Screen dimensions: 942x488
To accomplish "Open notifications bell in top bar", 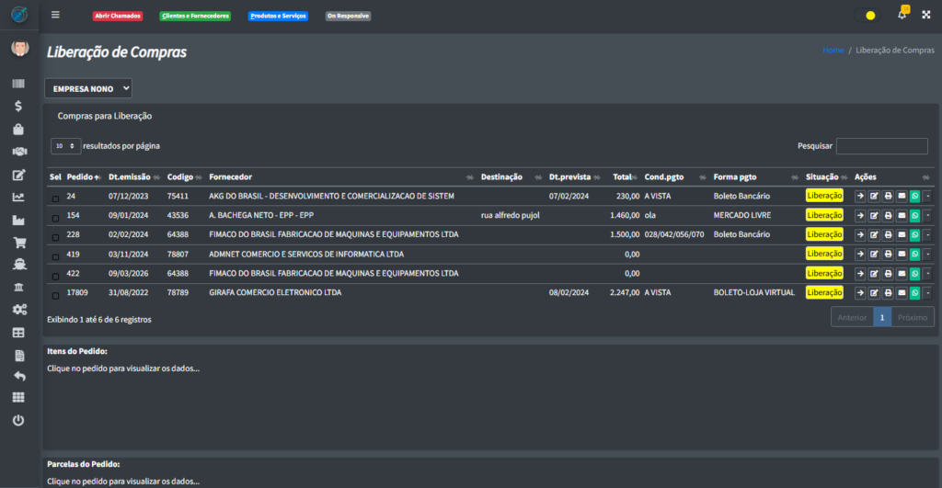I will 902,15.
